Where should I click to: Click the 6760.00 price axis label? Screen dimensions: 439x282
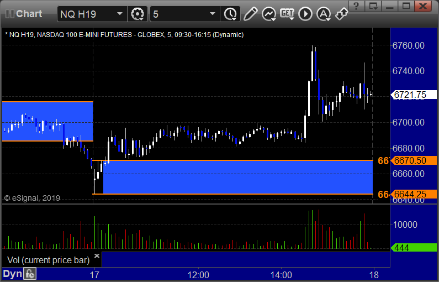pos(409,46)
